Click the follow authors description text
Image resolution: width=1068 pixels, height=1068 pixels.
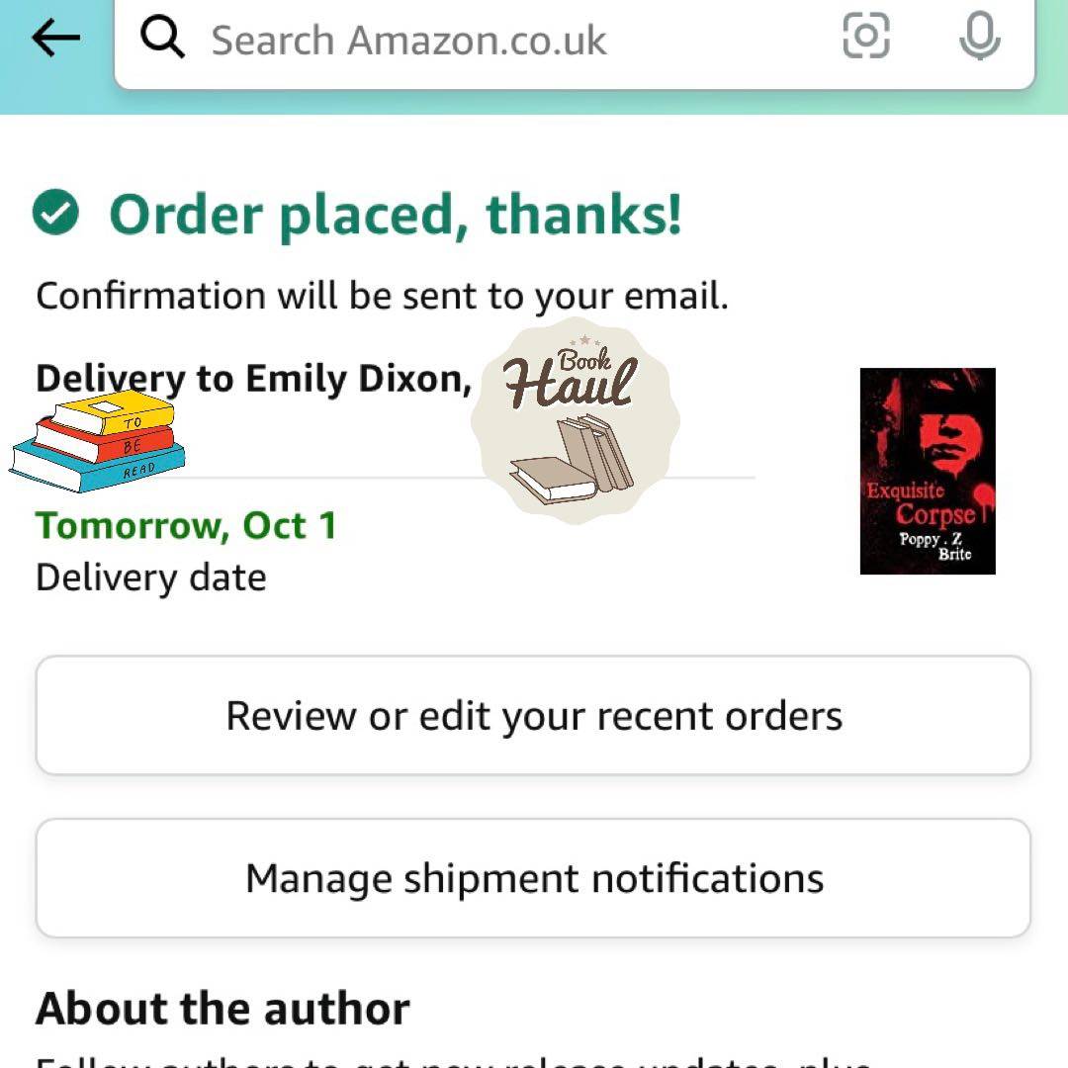453,1061
